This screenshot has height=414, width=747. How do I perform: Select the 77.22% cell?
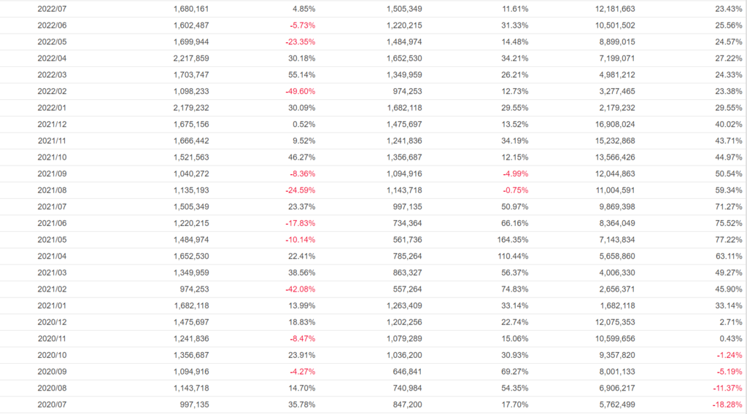[x=727, y=240]
